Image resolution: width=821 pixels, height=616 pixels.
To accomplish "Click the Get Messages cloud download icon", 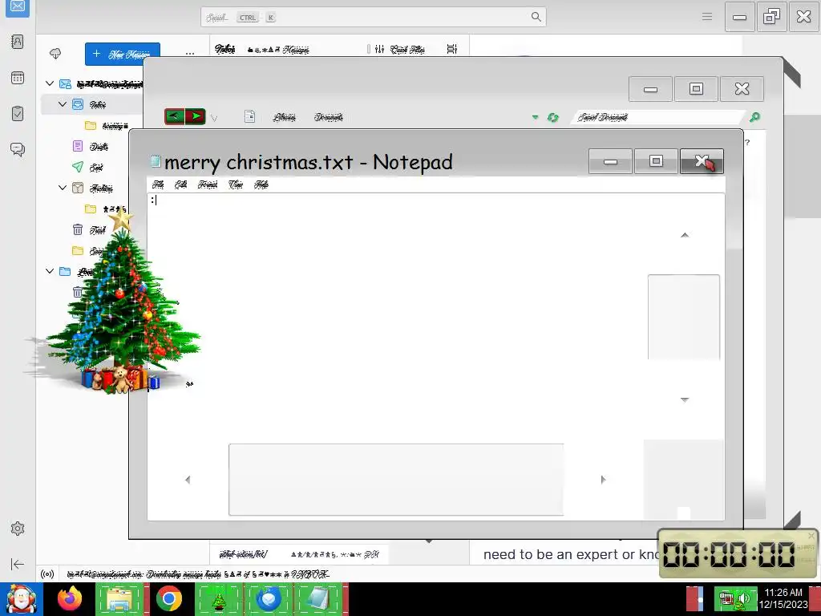I will (55, 54).
